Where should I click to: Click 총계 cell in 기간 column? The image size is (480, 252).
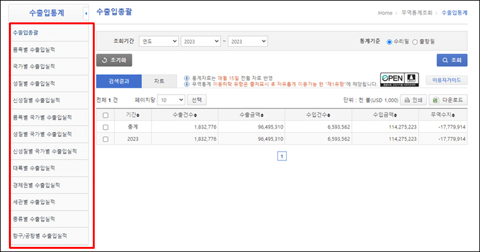pos(133,127)
